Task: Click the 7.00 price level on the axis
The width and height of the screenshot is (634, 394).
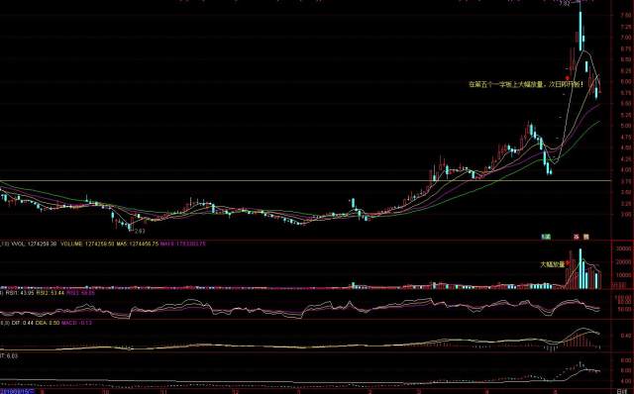Action: coord(625,38)
